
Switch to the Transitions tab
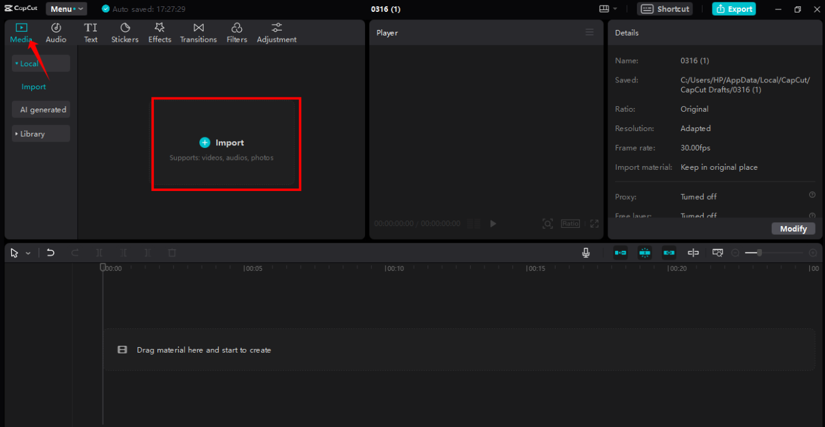point(198,33)
